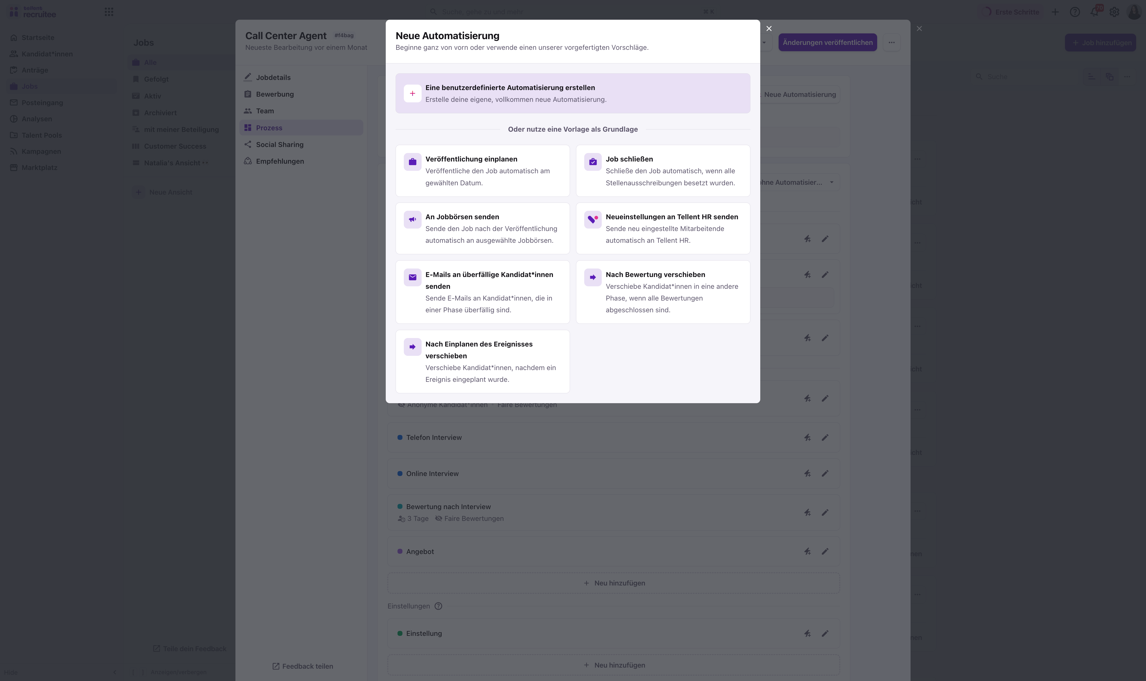1146x681 pixels.
Task: Open the Jobdetails section
Action: point(273,77)
